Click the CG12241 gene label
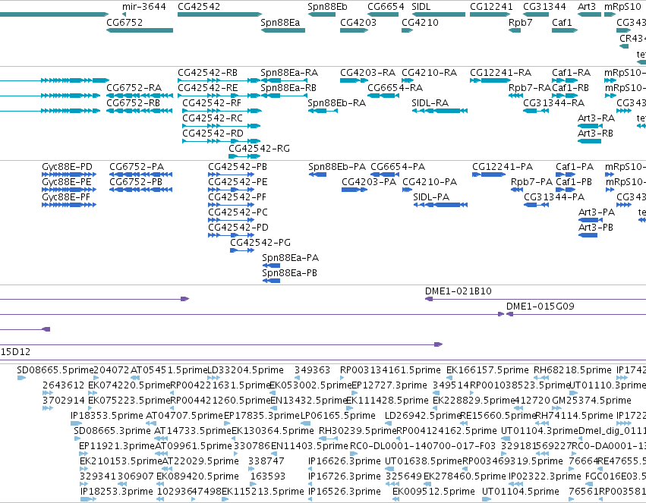646x503 pixels. pyautogui.click(x=491, y=7)
